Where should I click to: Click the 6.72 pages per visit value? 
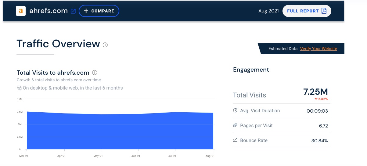323,126
